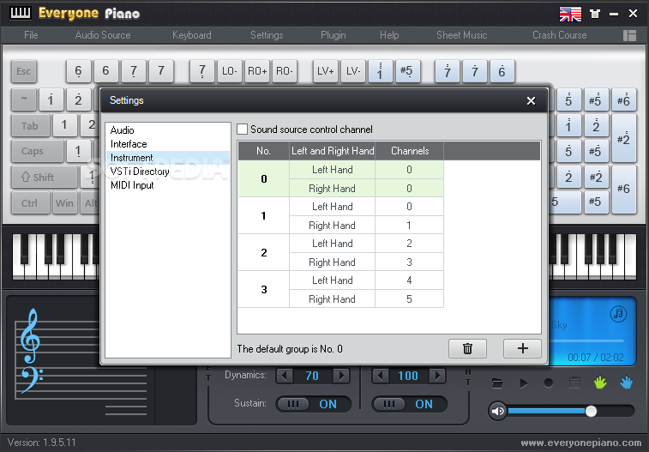
Task: Toggle the left Sustain ON switch
Action: (x=313, y=404)
